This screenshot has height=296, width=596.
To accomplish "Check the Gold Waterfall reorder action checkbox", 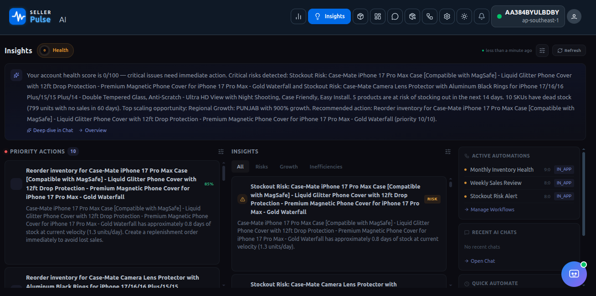I will pos(16,184).
